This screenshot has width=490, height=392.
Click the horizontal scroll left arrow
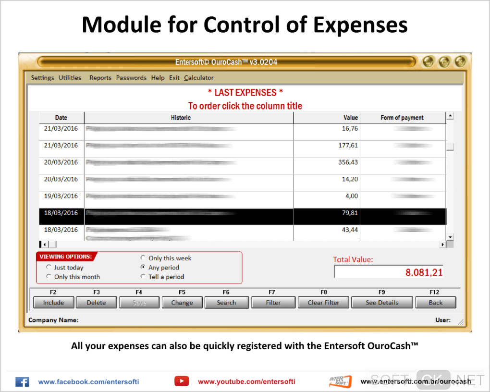45,244
